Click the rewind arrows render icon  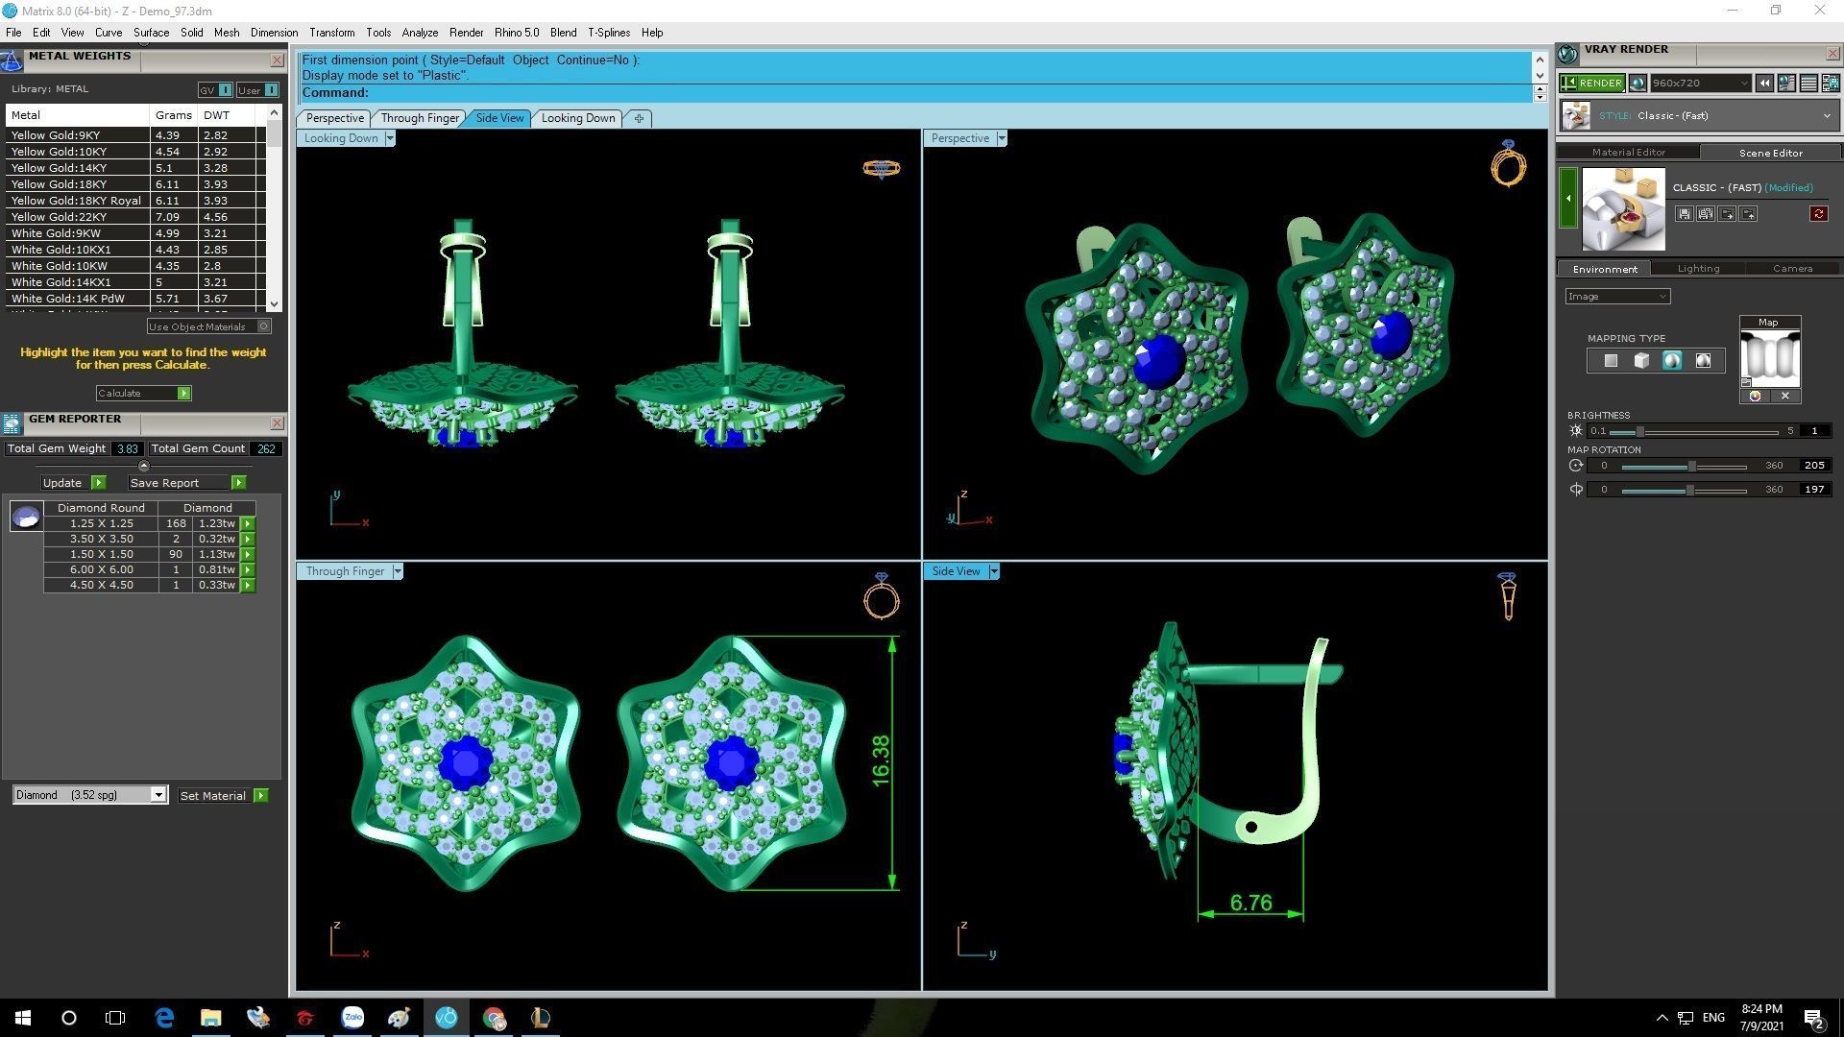tap(1764, 84)
